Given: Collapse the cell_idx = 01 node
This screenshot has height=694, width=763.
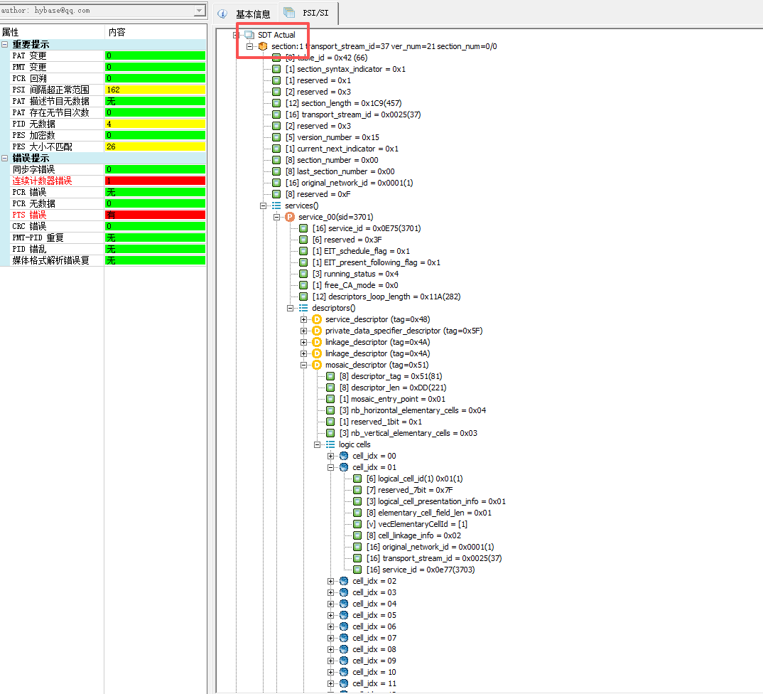Looking at the screenshot, I should point(331,467).
